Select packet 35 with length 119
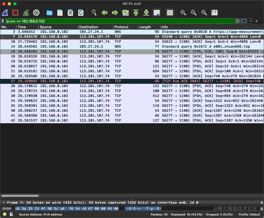The height and width of the screenshot is (218, 264). (x=132, y=106)
